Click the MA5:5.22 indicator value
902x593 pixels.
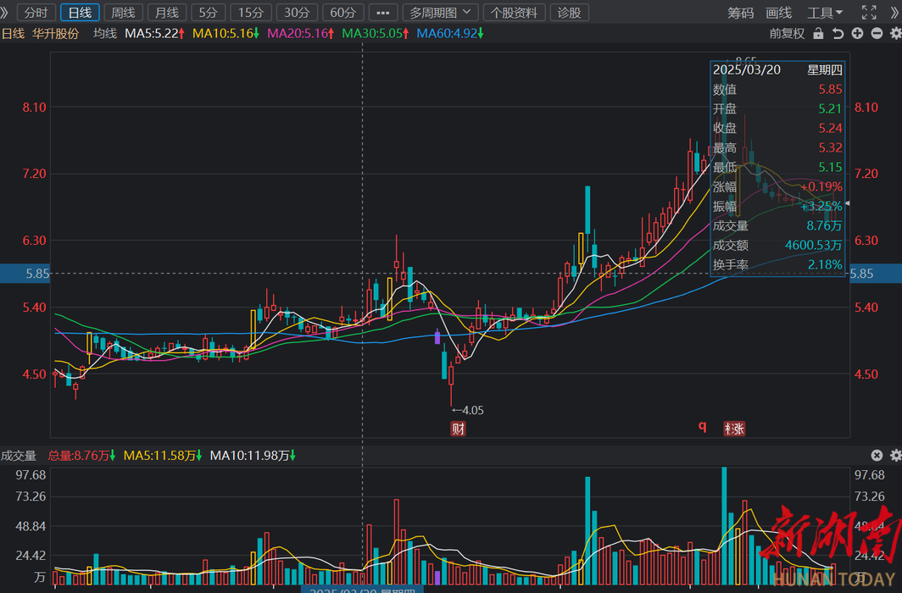[x=154, y=33]
